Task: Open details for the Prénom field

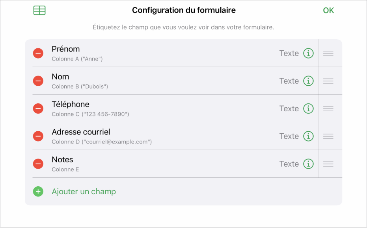Action: click(309, 53)
